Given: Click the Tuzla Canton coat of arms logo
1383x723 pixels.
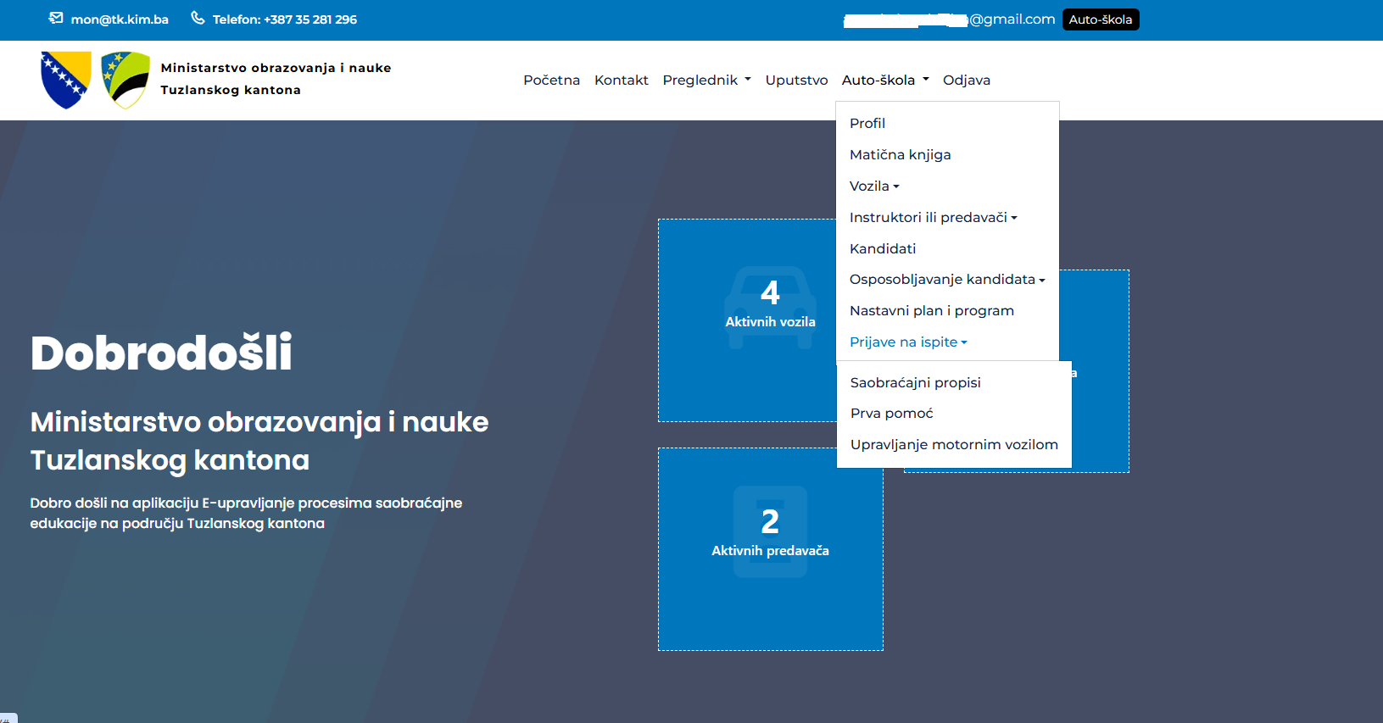Looking at the screenshot, I should tap(125, 80).
